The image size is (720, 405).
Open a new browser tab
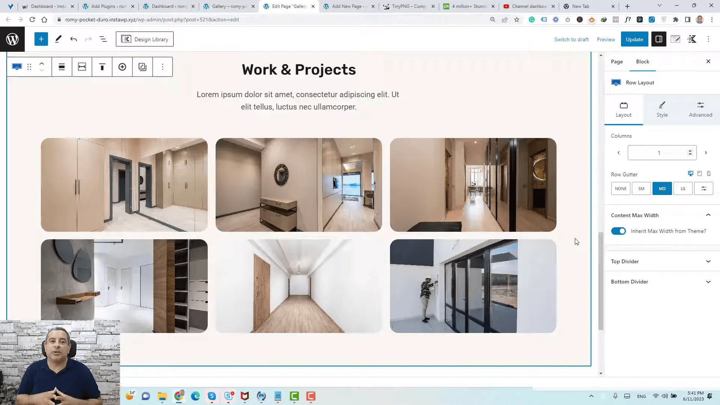627,6
